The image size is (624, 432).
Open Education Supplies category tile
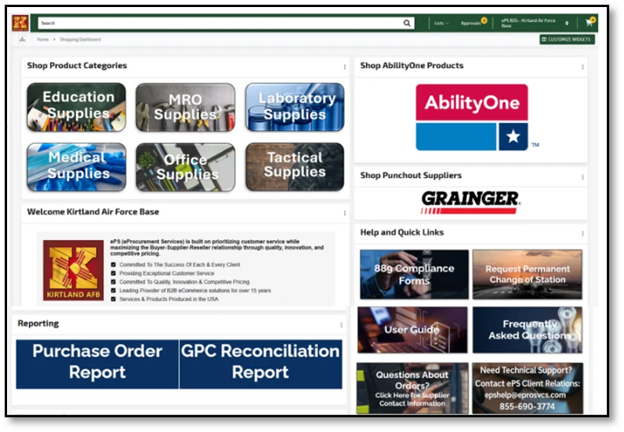pos(76,107)
